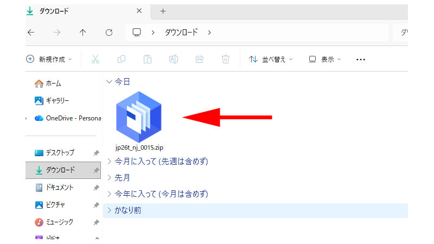Click the pin icon beside ピクチャ
This screenshot has height=244, width=434.
96,205
